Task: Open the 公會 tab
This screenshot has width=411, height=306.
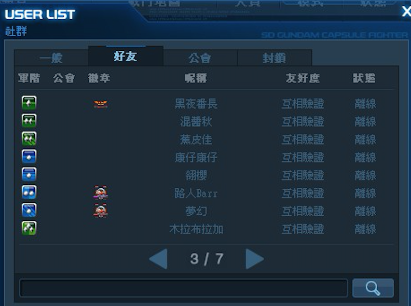Action: click(200, 58)
